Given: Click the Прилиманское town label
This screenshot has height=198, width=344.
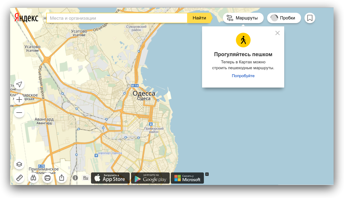Looking at the screenshot, I should [44, 169].
